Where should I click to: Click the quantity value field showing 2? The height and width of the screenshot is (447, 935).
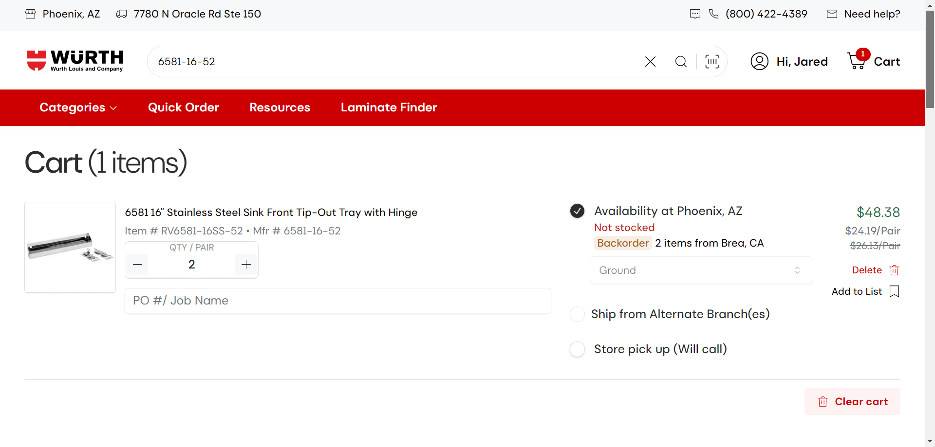click(191, 265)
